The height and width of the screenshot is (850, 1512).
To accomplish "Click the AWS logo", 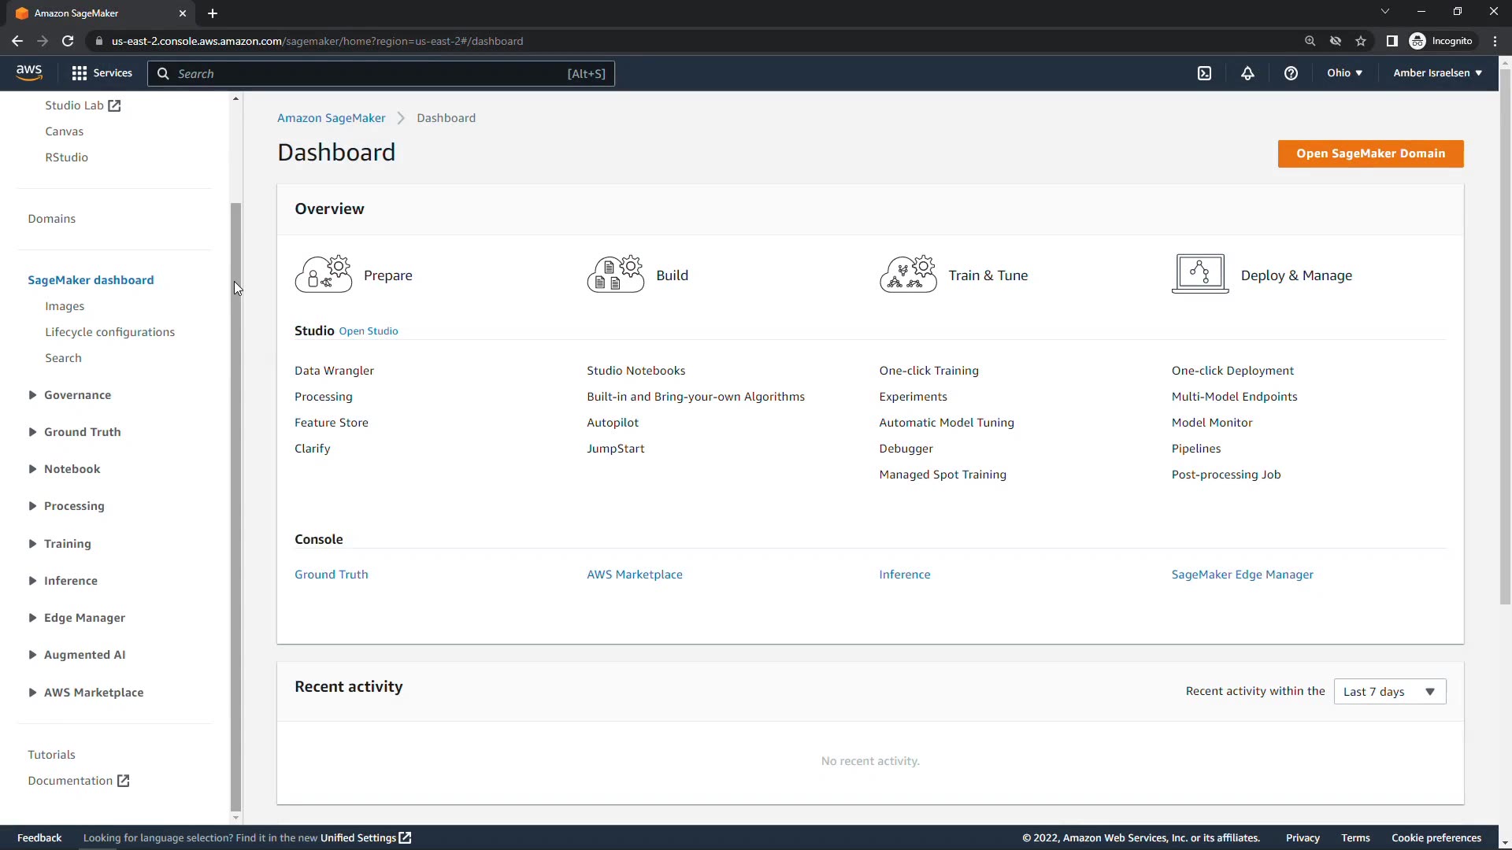I will coord(29,72).
